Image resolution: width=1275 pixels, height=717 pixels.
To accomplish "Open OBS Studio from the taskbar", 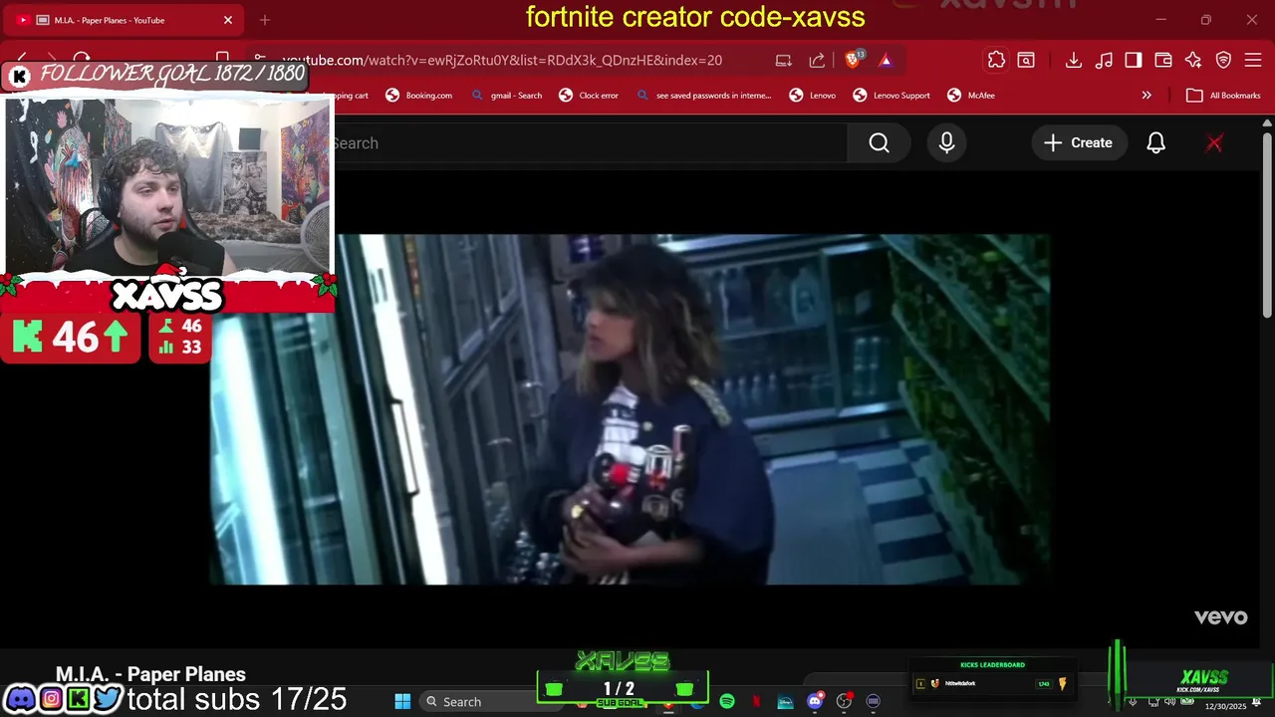I will pyautogui.click(x=844, y=702).
